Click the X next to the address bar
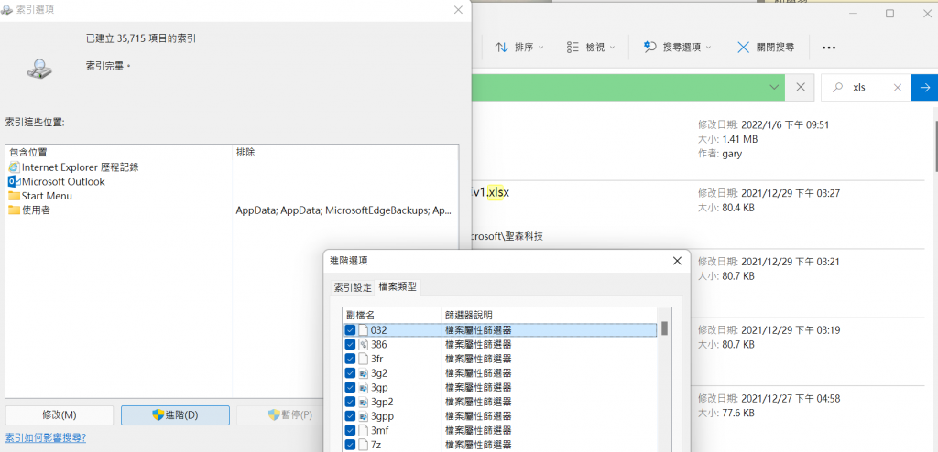The height and width of the screenshot is (452, 938). (x=801, y=87)
